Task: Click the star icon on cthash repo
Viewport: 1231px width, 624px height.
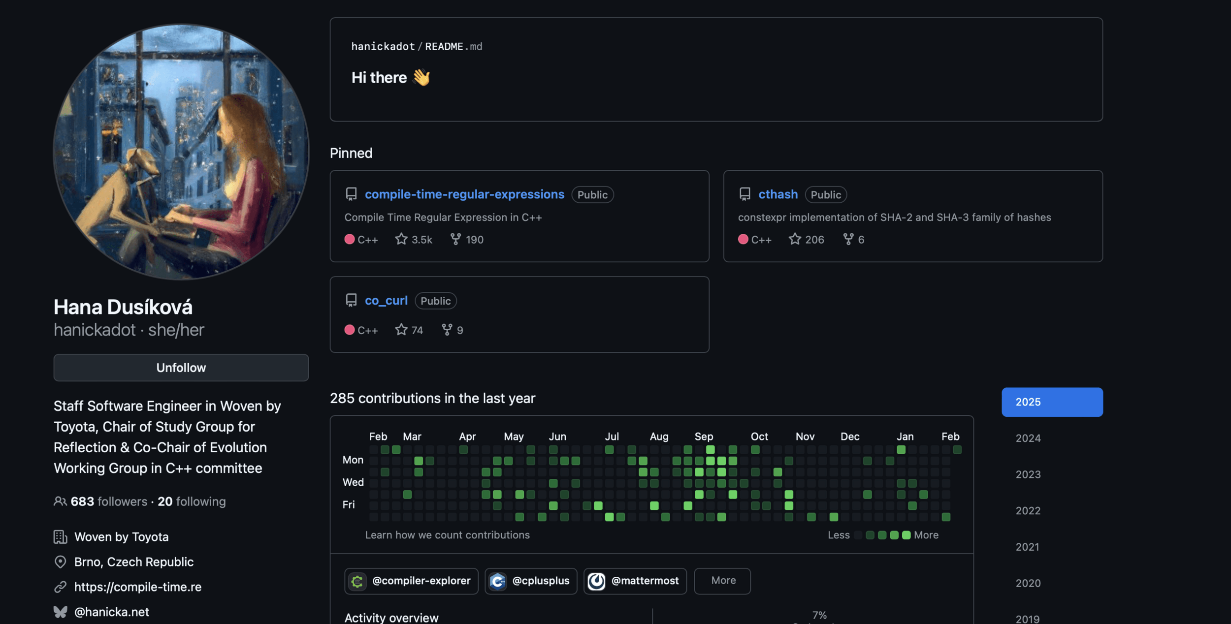Action: click(x=794, y=239)
